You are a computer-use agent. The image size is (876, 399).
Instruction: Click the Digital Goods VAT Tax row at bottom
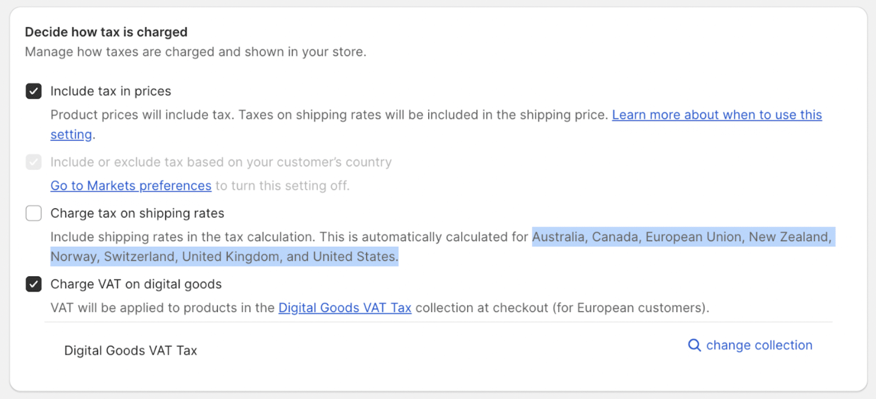[x=131, y=350]
